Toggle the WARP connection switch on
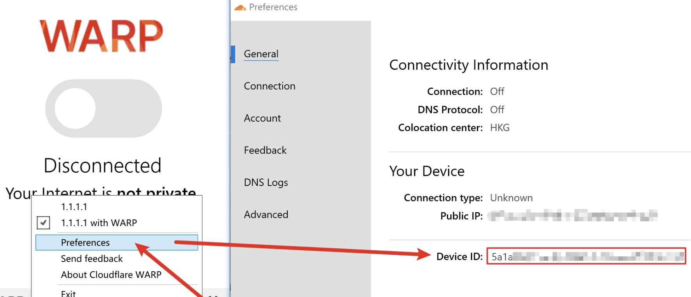691x297 pixels. point(103,108)
